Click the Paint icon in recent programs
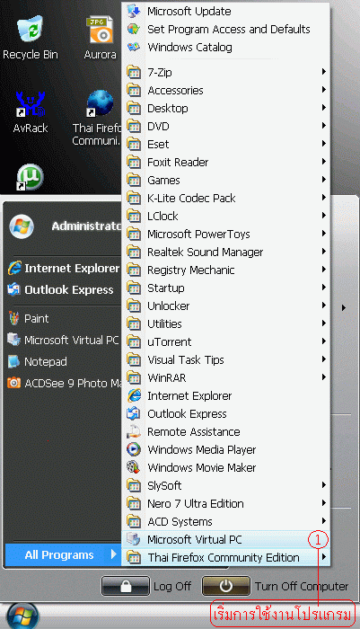This screenshot has height=629, width=360. pos(14,318)
